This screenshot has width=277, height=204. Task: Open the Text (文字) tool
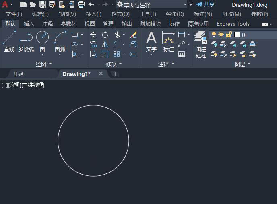coord(151,41)
